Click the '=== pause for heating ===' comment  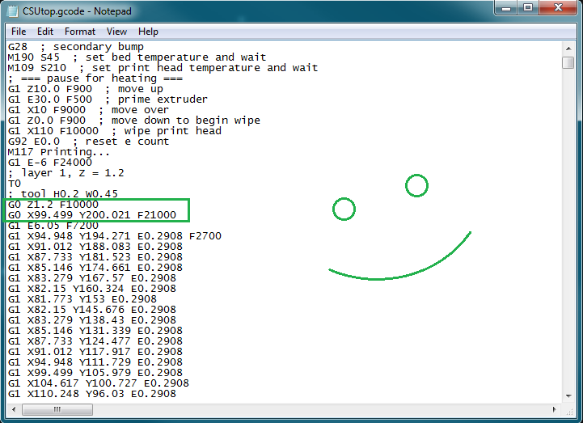coord(95,78)
